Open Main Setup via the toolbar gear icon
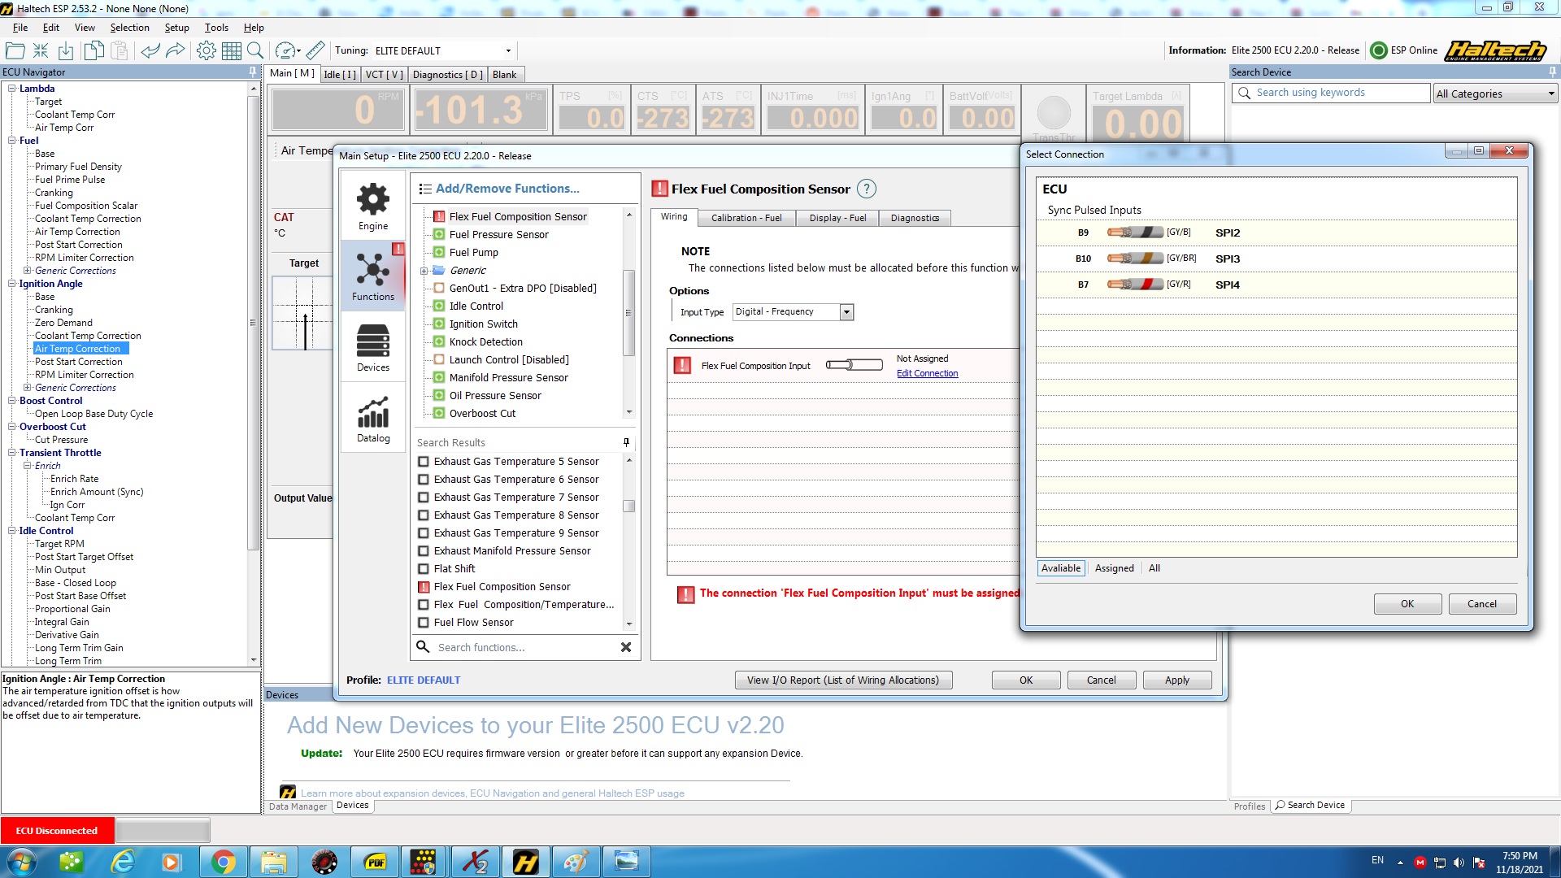The image size is (1561, 878). tap(207, 50)
